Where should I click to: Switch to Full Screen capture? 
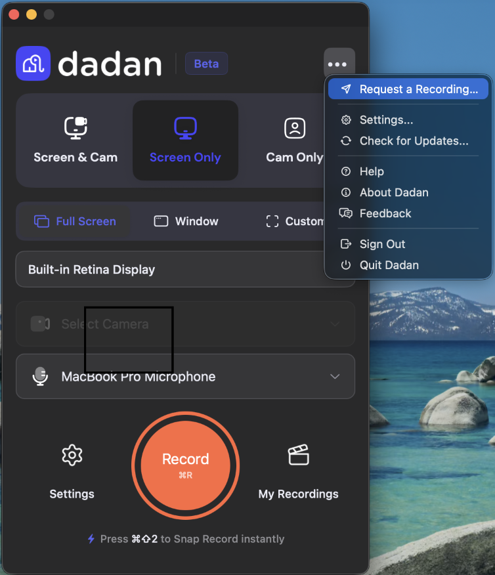coord(75,221)
